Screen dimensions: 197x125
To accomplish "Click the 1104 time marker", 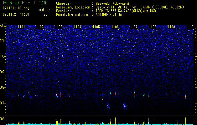I will tap(78, 27).
